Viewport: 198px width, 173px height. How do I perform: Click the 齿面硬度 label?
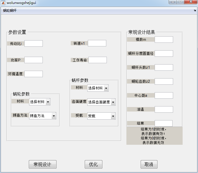[79, 101]
